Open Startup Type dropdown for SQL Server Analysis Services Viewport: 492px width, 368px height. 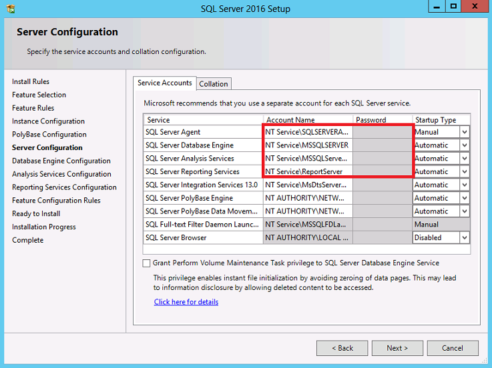pos(465,158)
